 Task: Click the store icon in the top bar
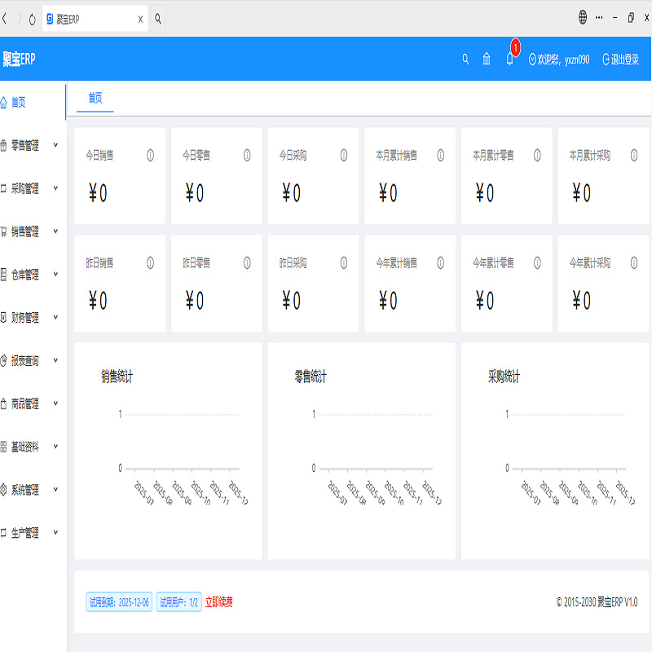(486, 59)
